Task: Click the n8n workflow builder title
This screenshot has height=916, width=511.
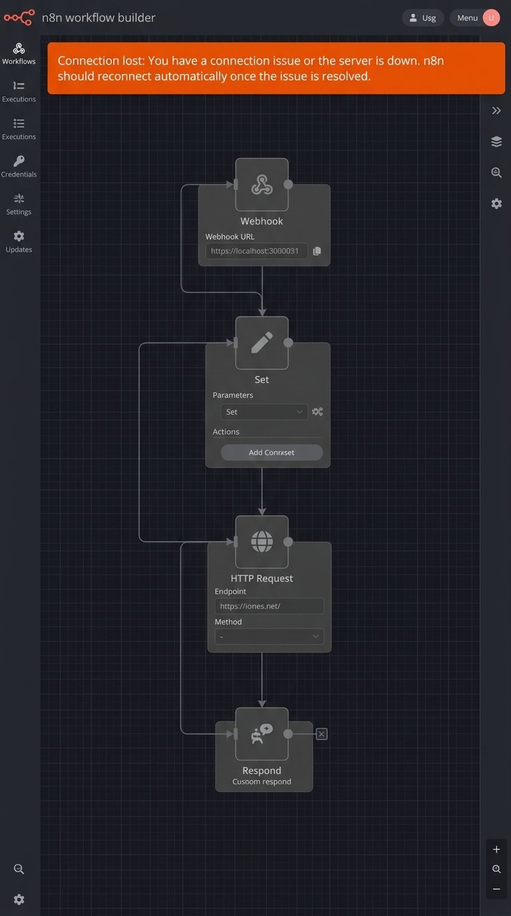Action: point(98,18)
